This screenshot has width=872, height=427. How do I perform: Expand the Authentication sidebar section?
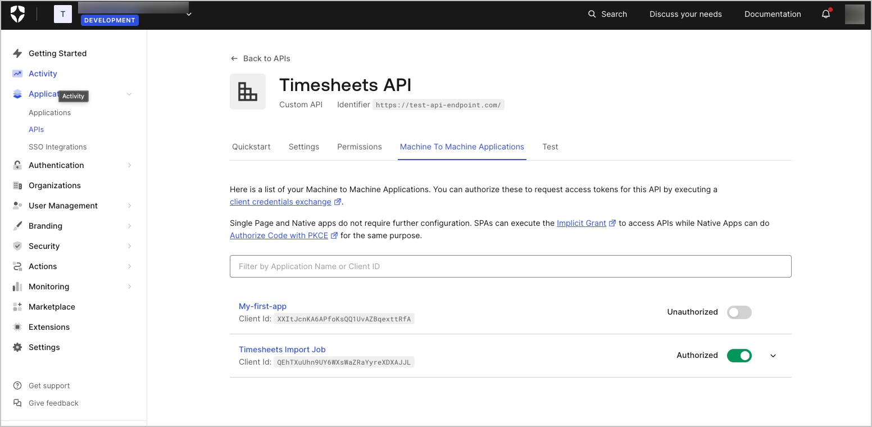(x=129, y=165)
